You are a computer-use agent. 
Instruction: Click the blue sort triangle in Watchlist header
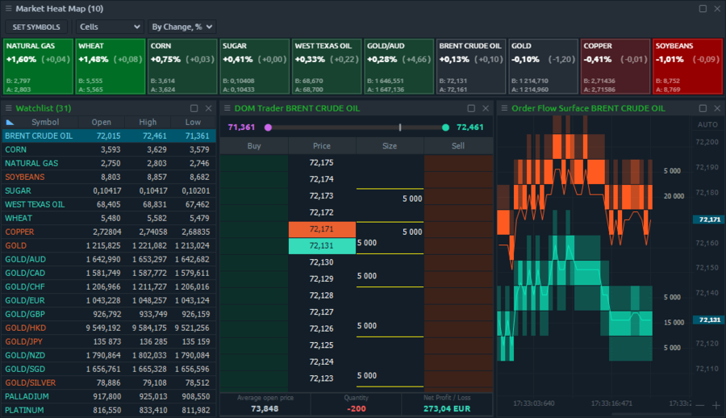[x=10, y=122]
